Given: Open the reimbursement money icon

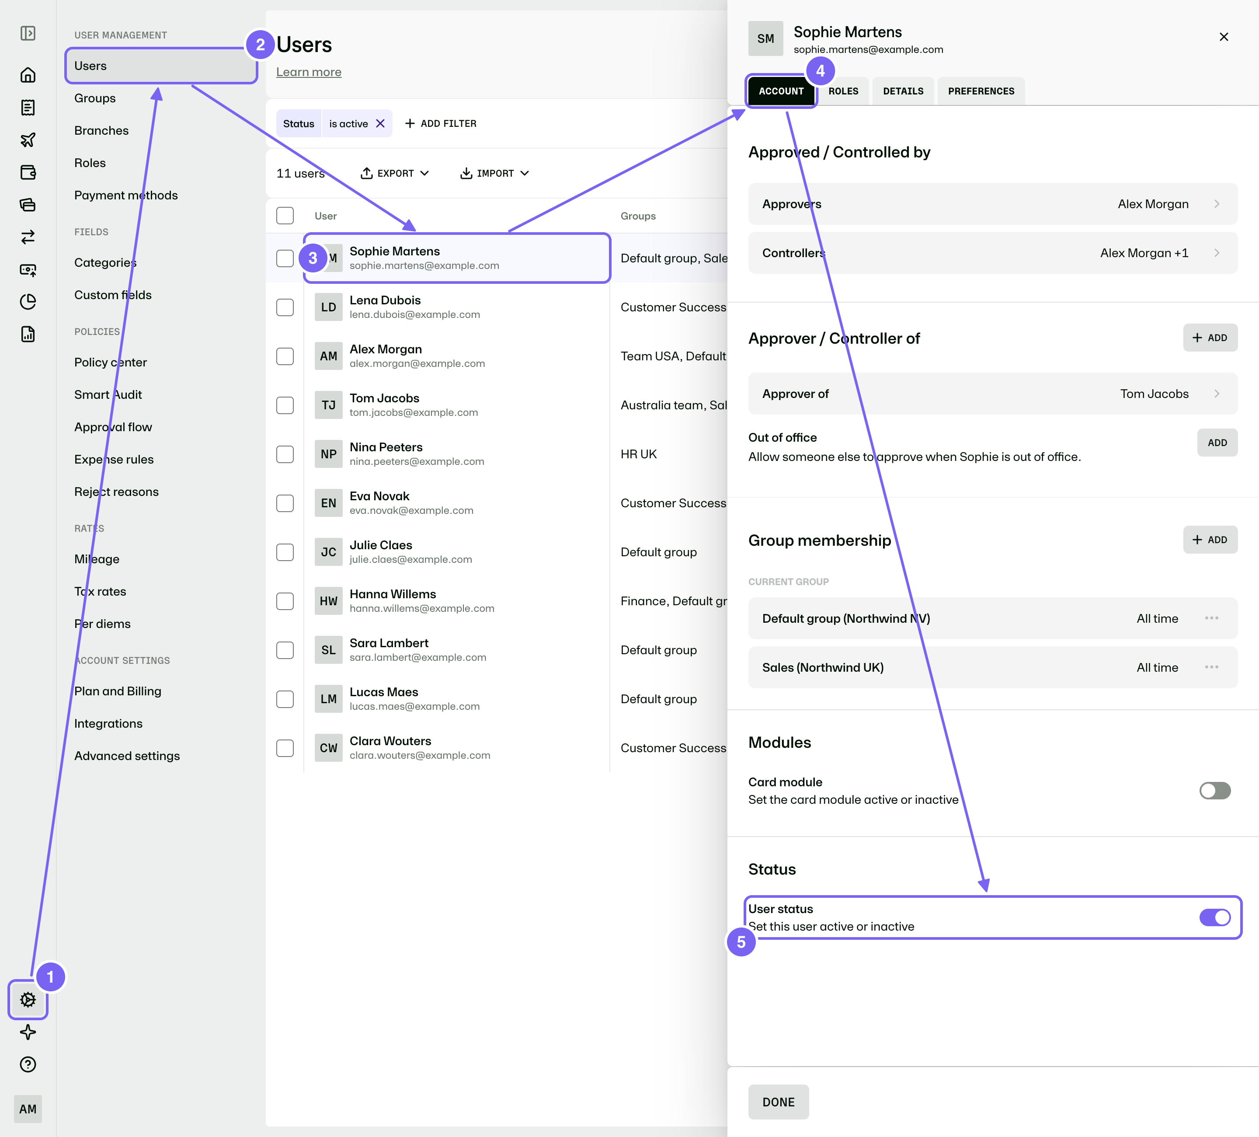Looking at the screenshot, I should coord(28,269).
